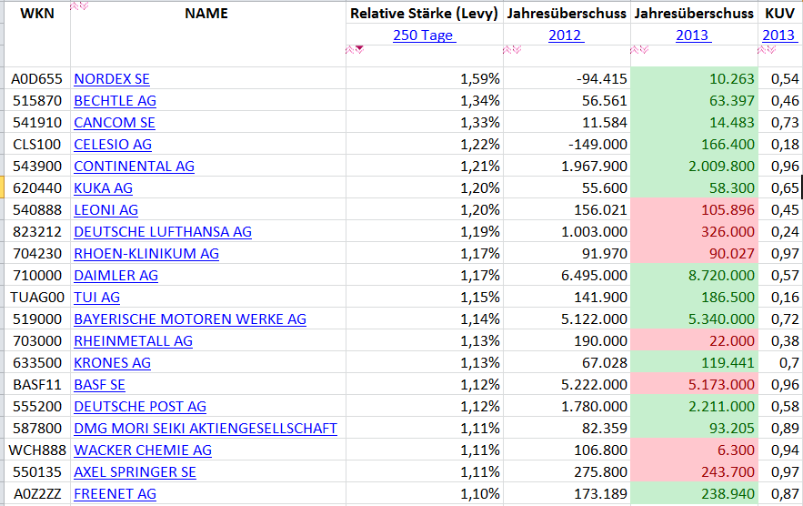Click BAYERISCHE MOTOREN WERKE AG link
The width and height of the screenshot is (803, 506).
point(190,319)
